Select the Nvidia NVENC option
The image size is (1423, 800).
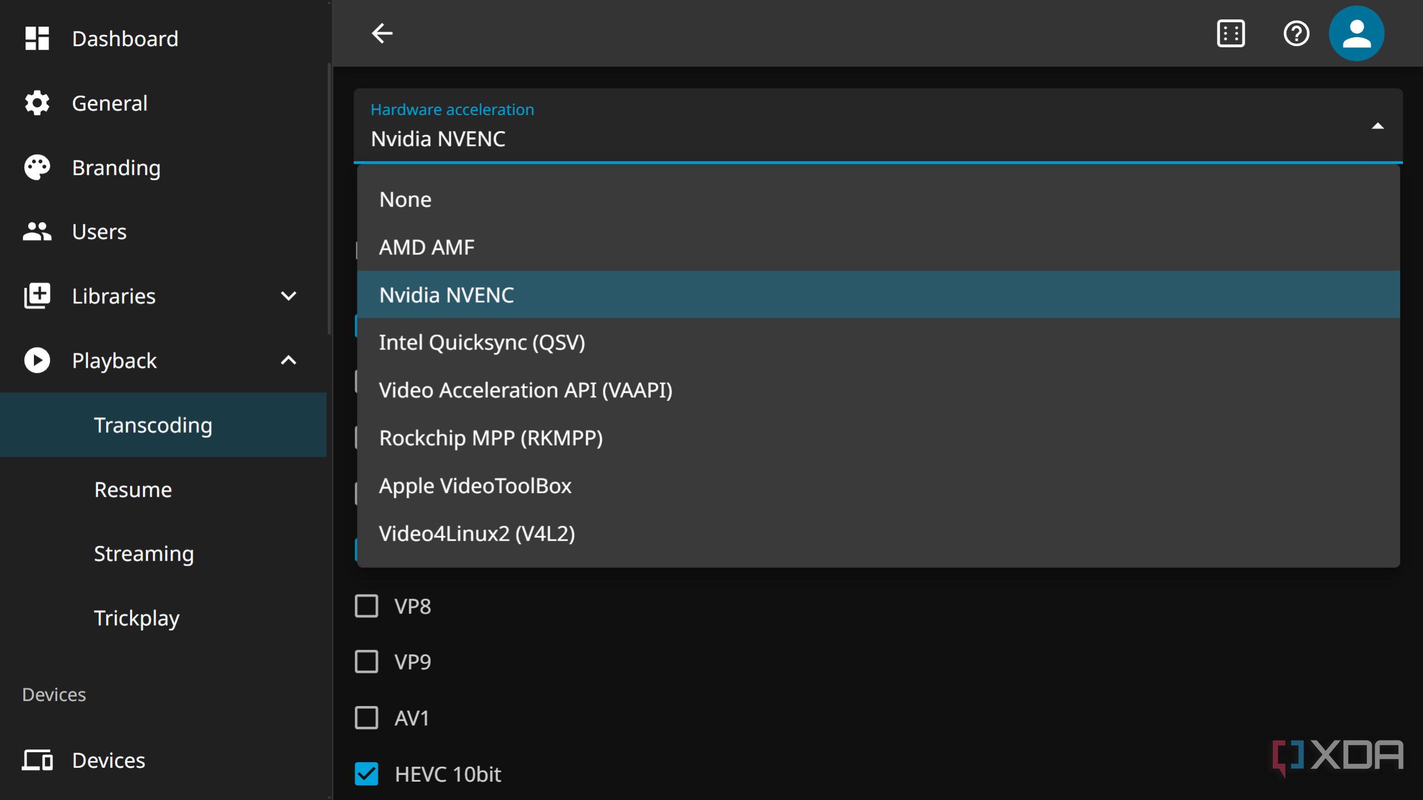(878, 294)
